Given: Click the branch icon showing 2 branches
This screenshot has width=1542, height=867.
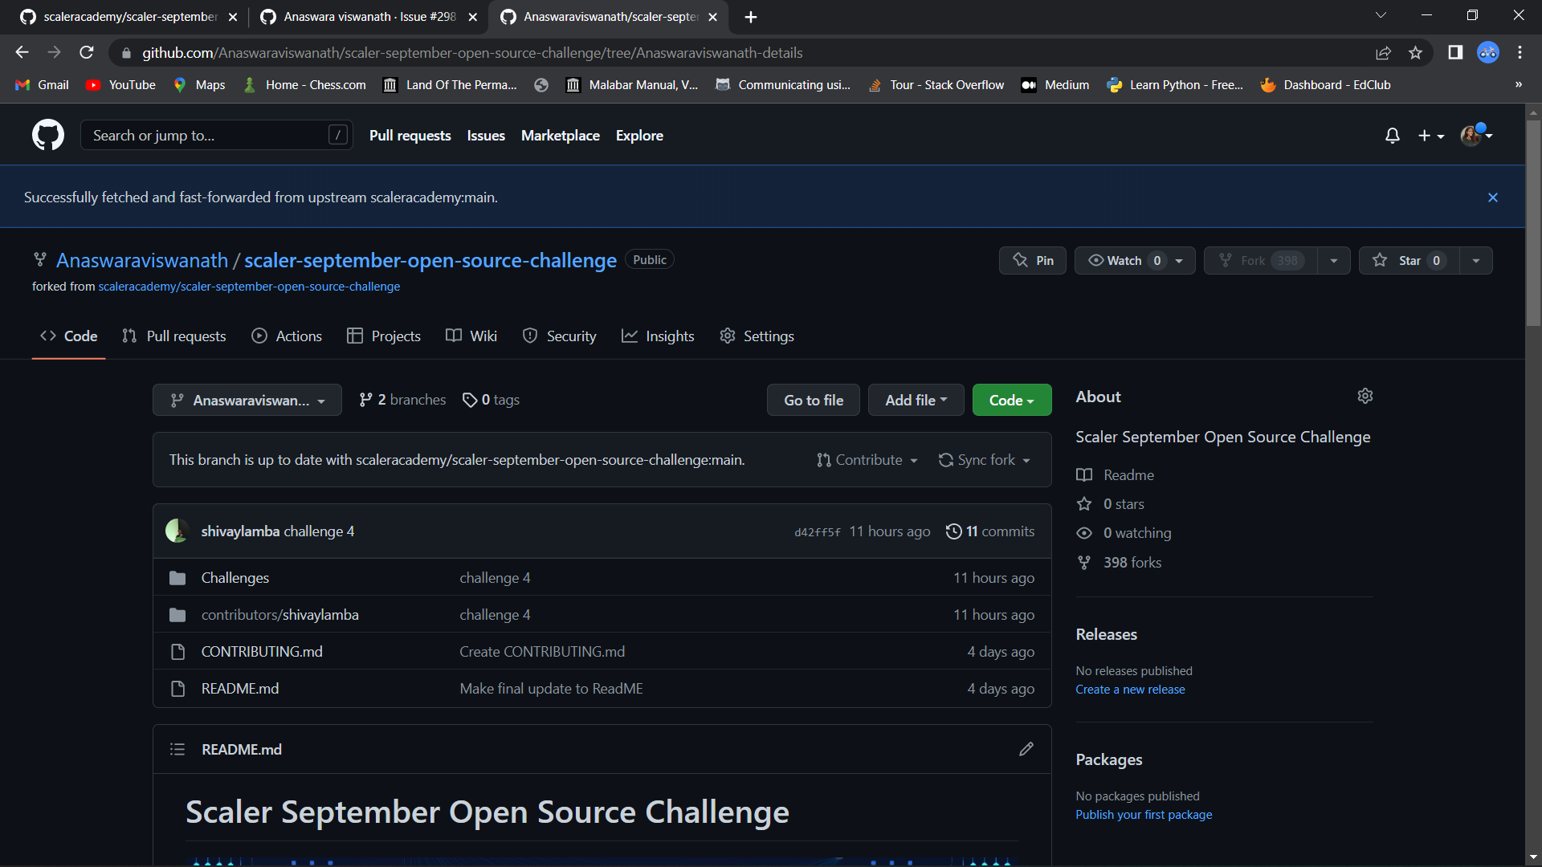Looking at the screenshot, I should pyautogui.click(x=365, y=399).
